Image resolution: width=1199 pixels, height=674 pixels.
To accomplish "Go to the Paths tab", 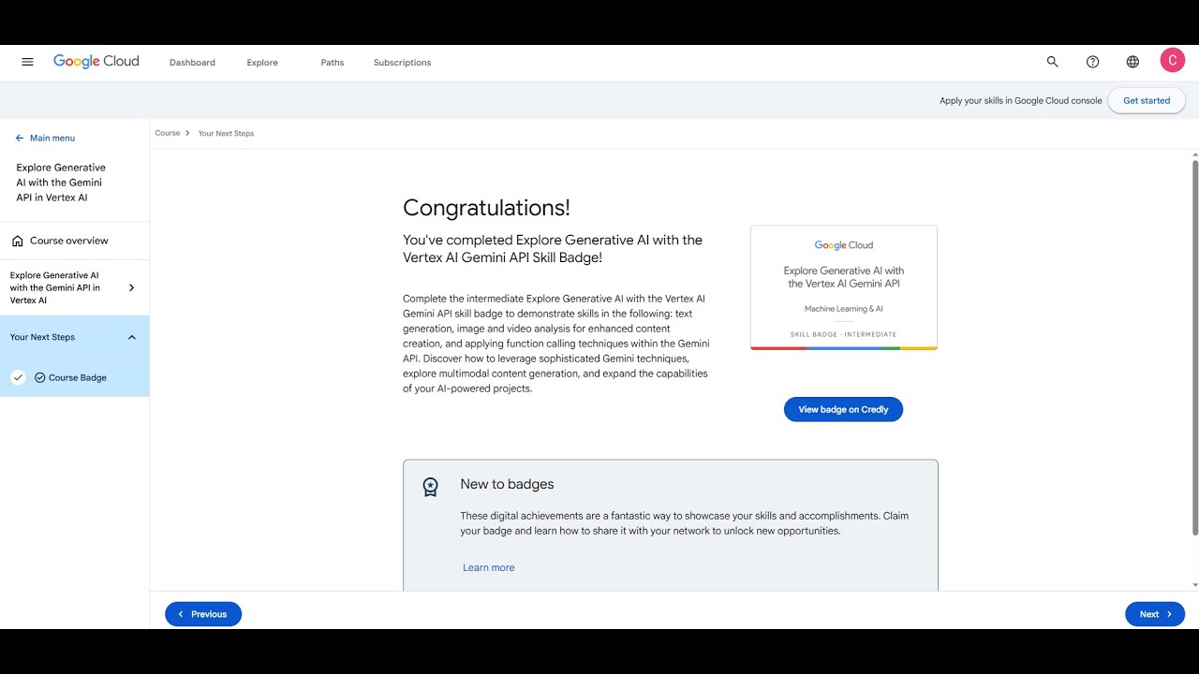I will point(333,63).
